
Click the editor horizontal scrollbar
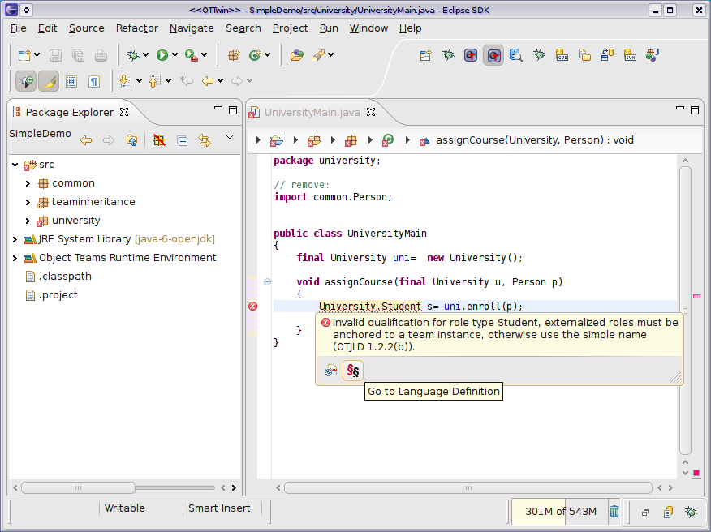(468, 487)
